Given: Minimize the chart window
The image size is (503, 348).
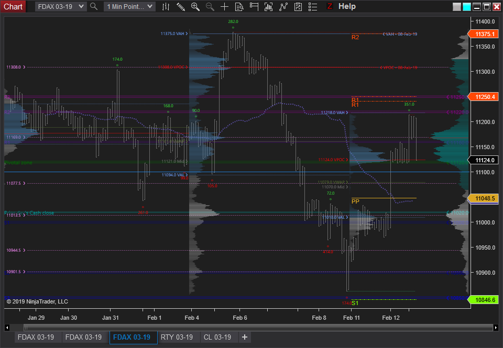Looking at the screenshot, I should click(x=477, y=7).
